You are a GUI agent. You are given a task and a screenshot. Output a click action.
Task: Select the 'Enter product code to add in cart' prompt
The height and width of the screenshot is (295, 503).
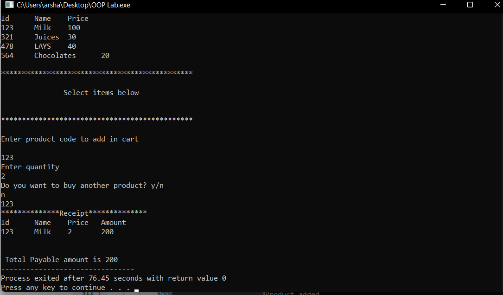tap(69, 139)
